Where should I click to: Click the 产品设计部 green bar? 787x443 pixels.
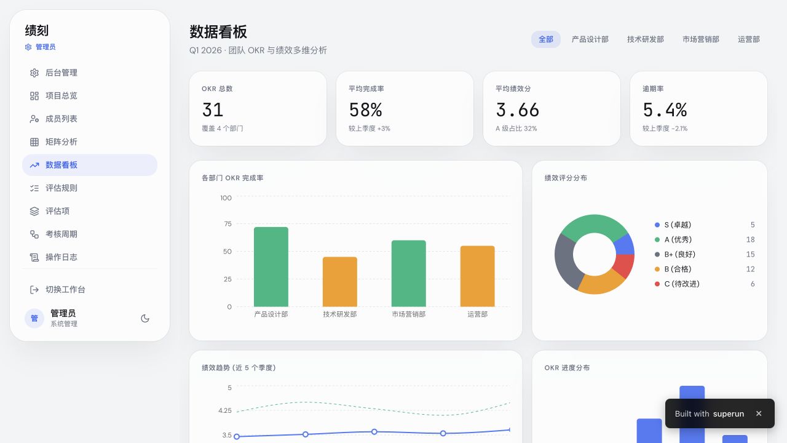271,267
